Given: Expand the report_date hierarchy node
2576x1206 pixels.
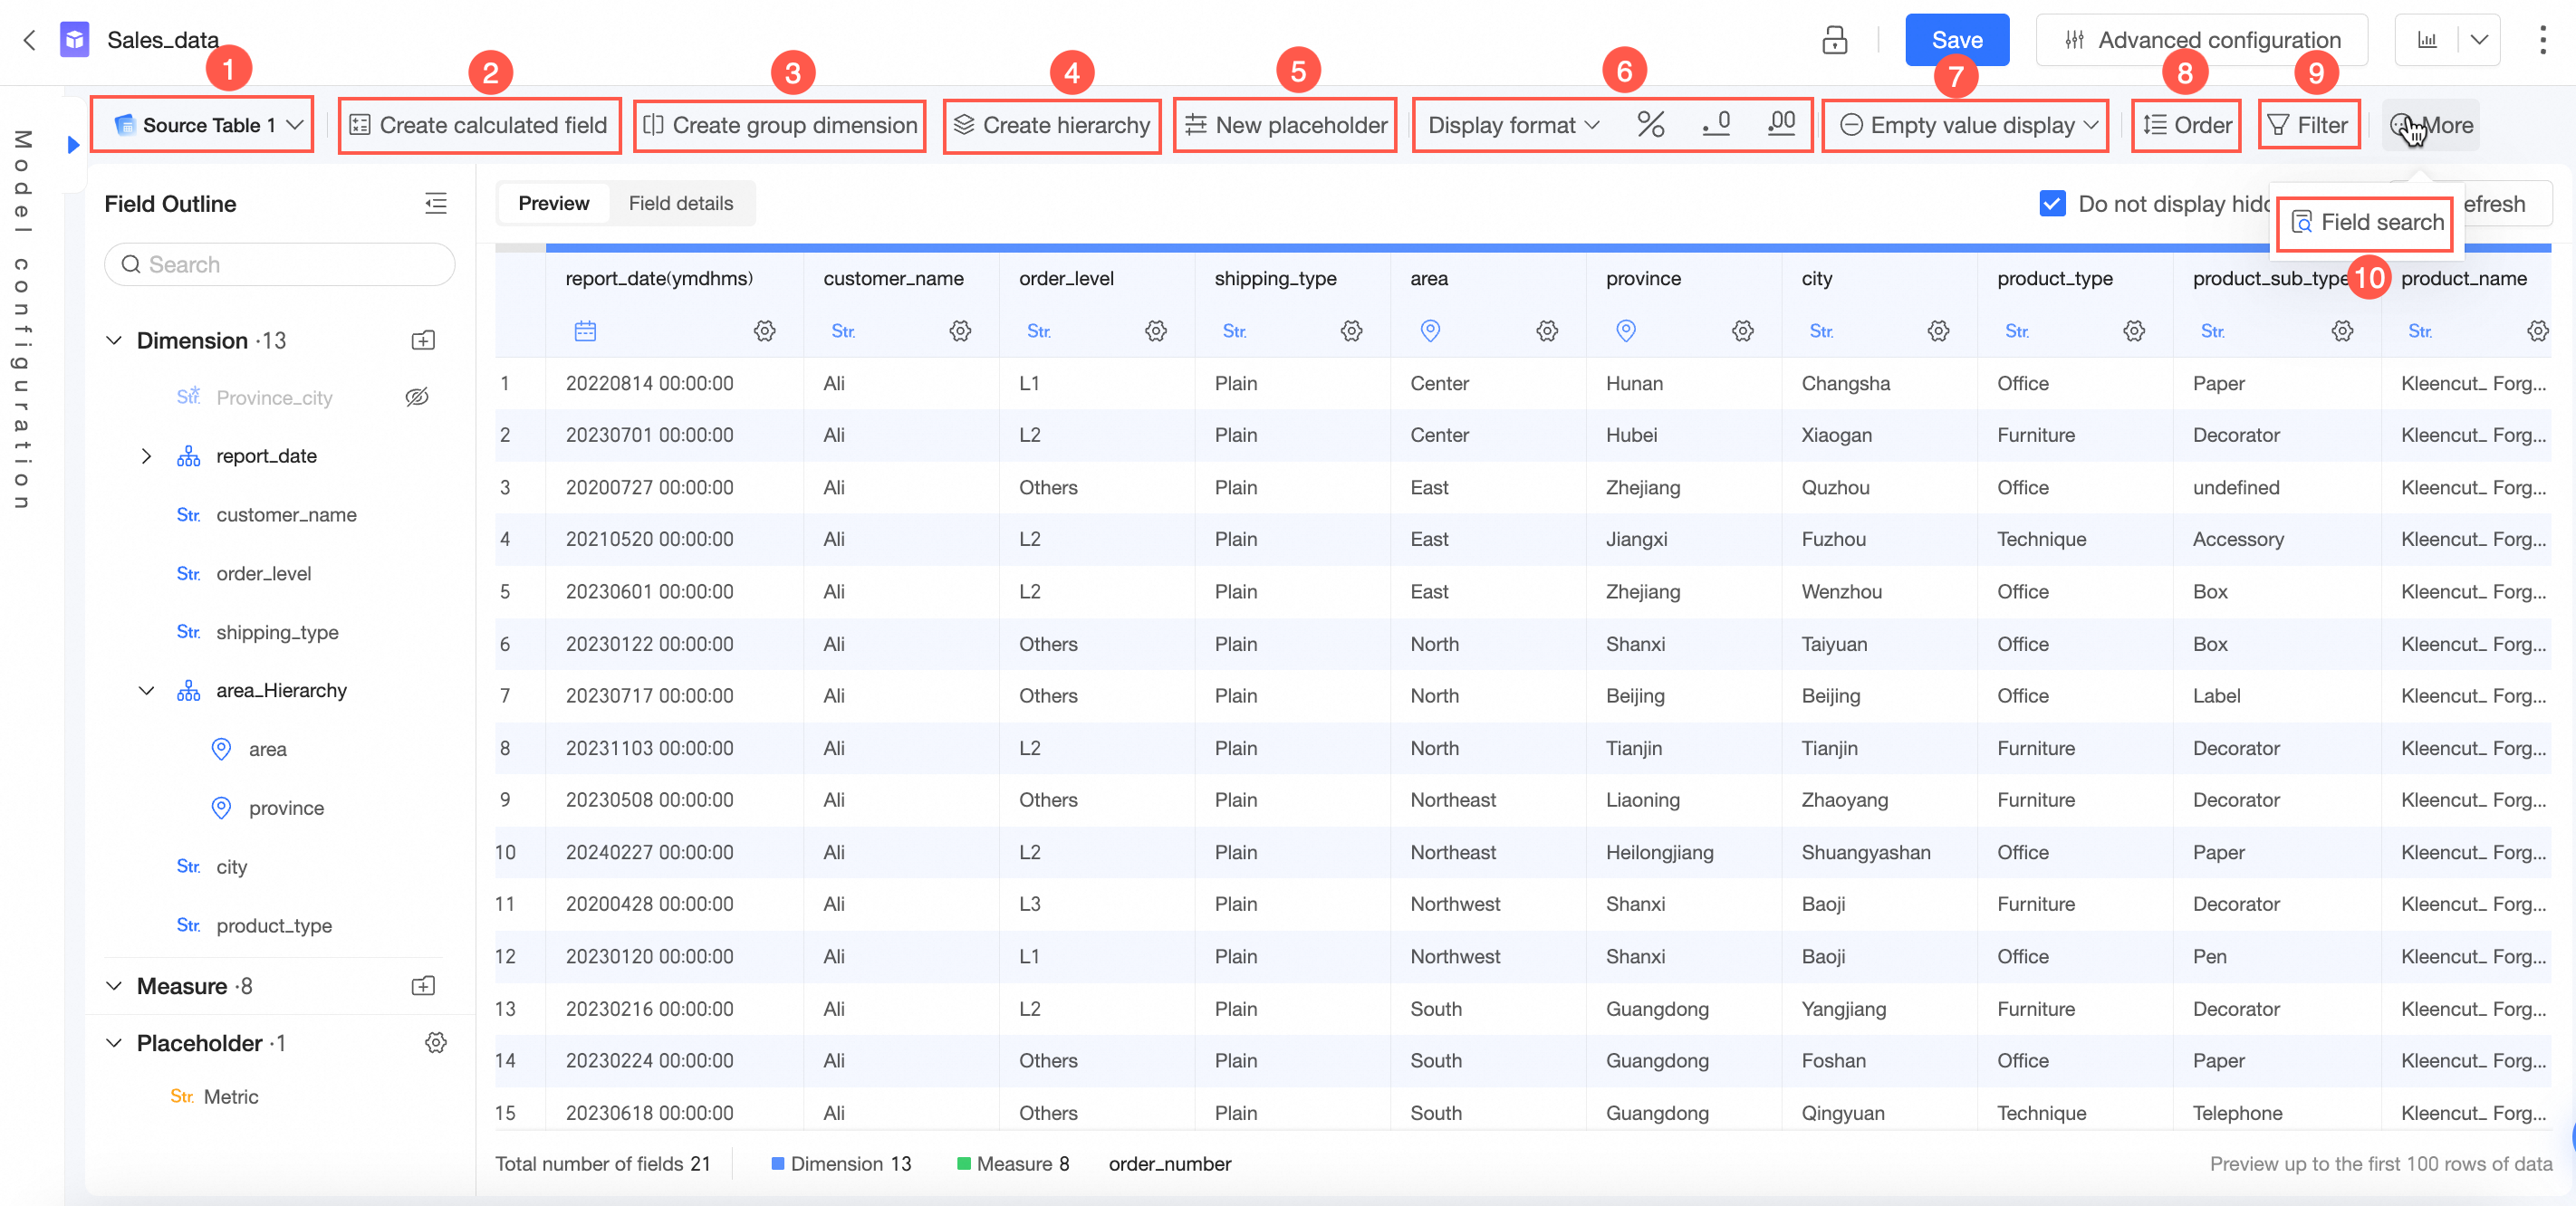Looking at the screenshot, I should (x=146, y=456).
